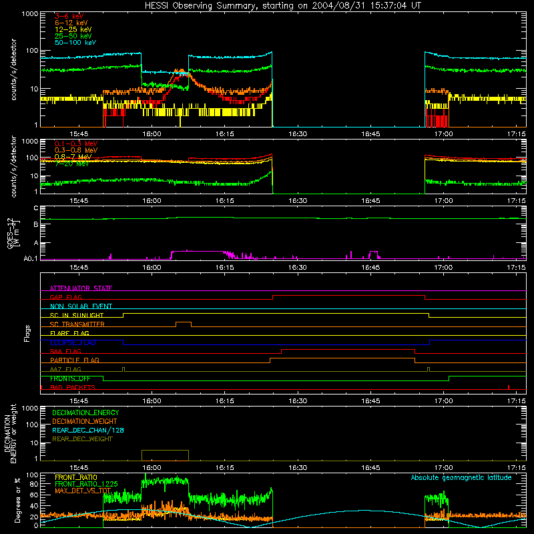This screenshot has width=534, height=534.
Task: Select the GAP_FLAG label
Action: 66,297
